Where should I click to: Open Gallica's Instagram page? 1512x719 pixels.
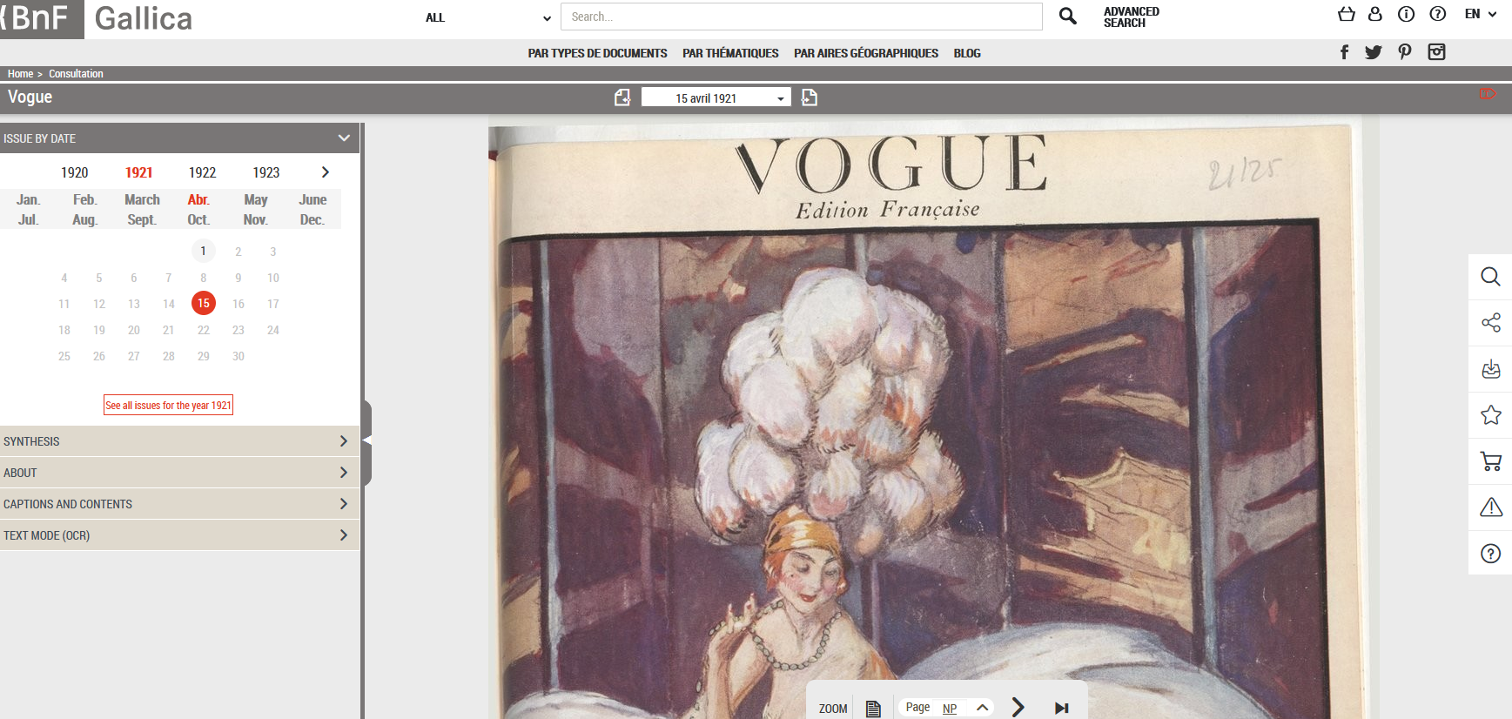[x=1437, y=52]
